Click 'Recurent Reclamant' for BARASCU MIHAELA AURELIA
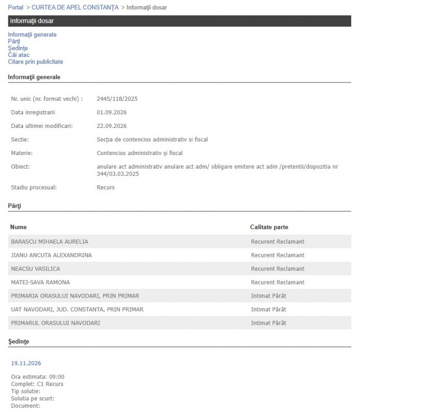 tap(278, 242)
